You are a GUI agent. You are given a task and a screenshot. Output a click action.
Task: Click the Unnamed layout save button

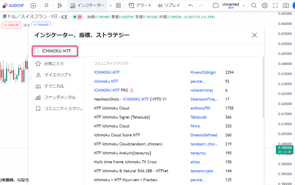(231, 6)
